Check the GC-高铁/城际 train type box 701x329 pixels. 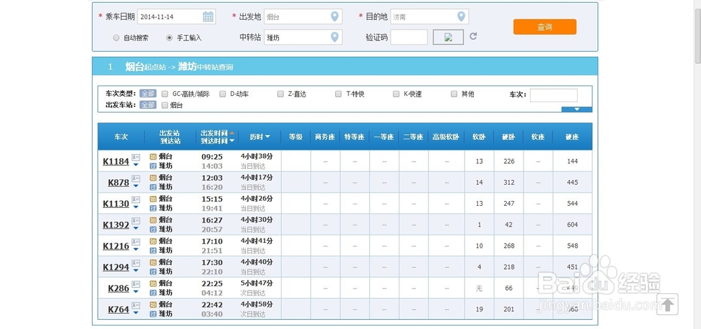(165, 94)
